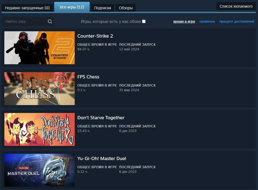The height and width of the screenshot is (190, 258).
Task: Open the Список желаемого wishlist button
Action: (236, 6)
